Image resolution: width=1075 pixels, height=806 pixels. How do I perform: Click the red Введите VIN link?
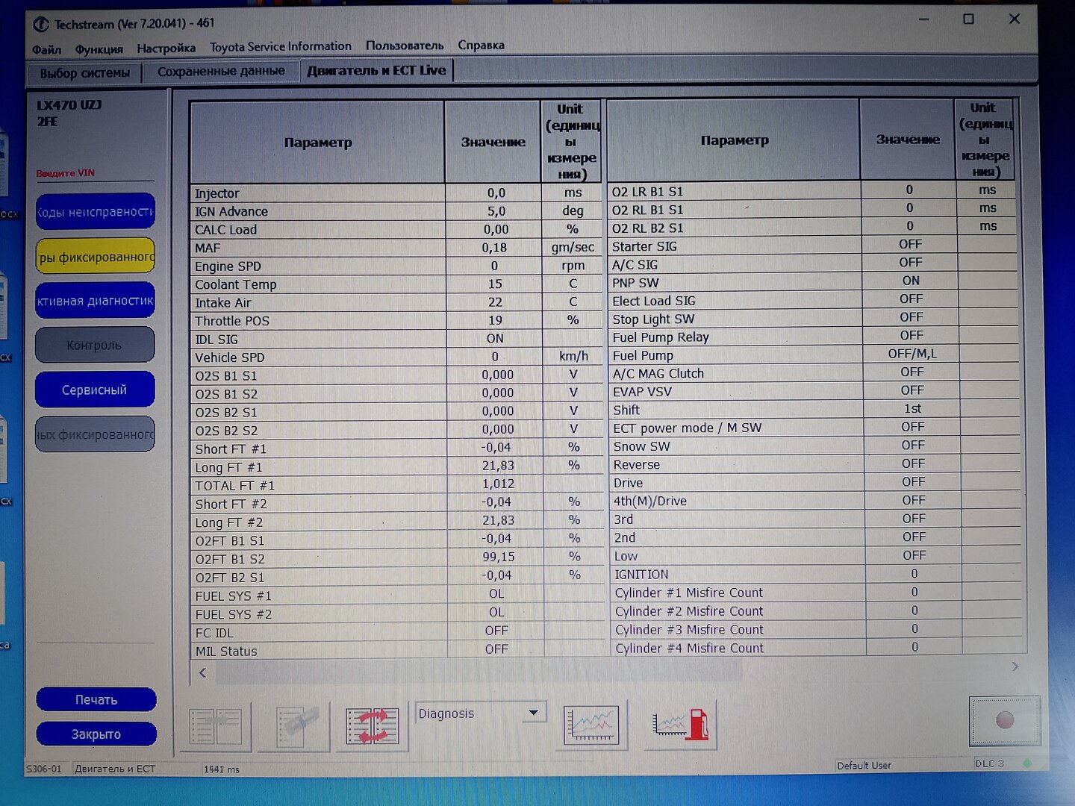click(66, 173)
